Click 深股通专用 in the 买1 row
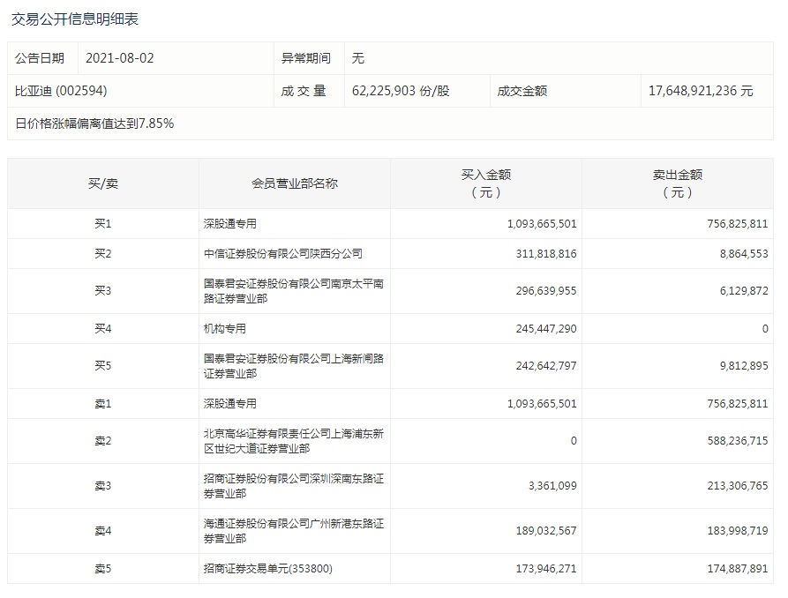Screen dimensions: 788x598 click(x=230, y=224)
